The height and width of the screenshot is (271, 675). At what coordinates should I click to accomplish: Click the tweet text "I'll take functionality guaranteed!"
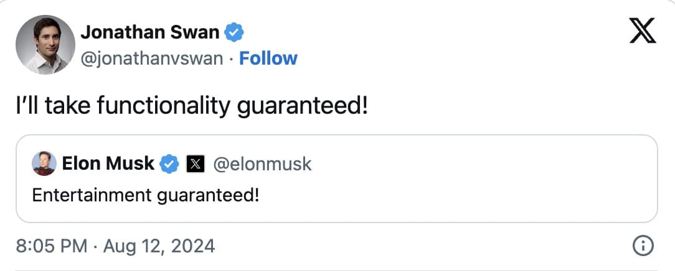point(192,106)
